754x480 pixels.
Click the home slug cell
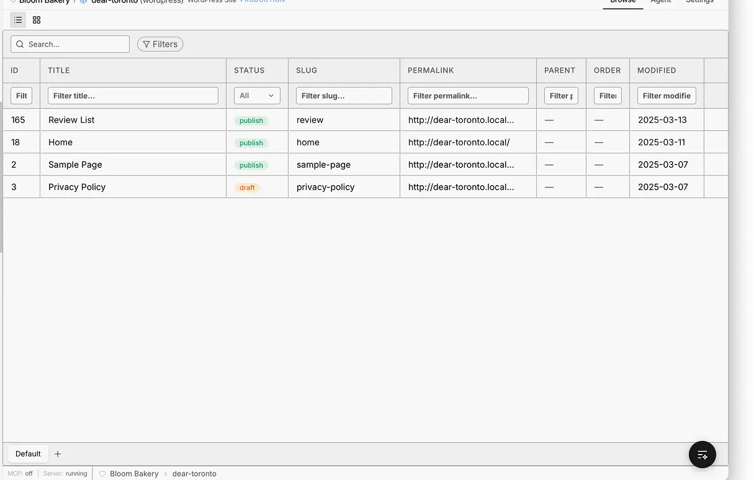(x=344, y=142)
